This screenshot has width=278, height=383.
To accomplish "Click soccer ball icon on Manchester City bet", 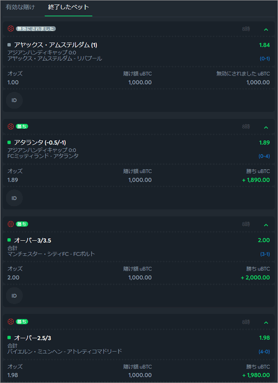I will coord(11,224).
